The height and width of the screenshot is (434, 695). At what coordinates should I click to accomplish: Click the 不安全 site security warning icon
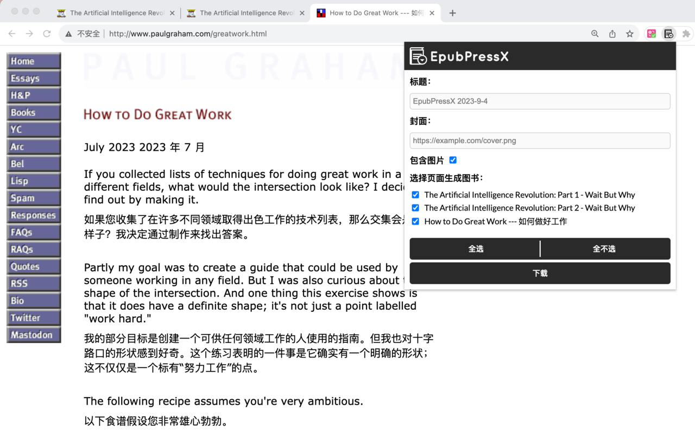point(68,33)
